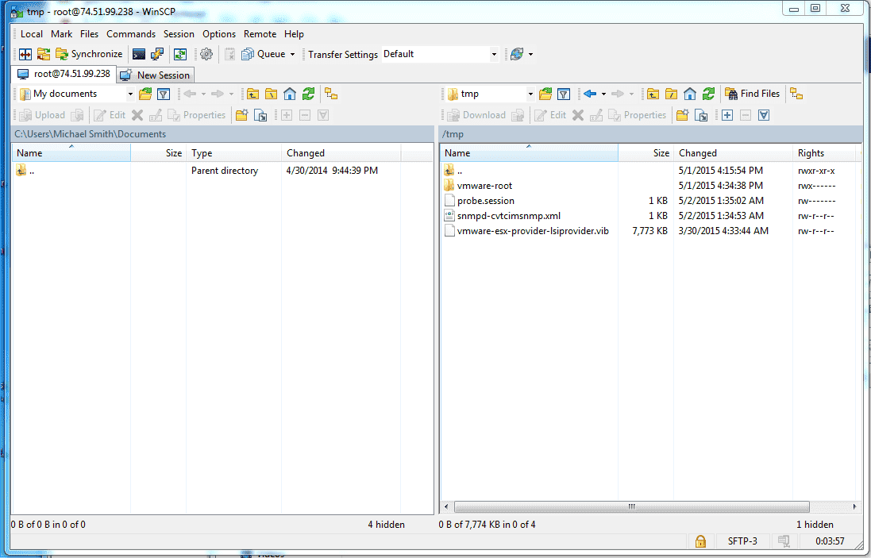
Task: Click the local panel filter icon
Action: pyautogui.click(x=164, y=94)
